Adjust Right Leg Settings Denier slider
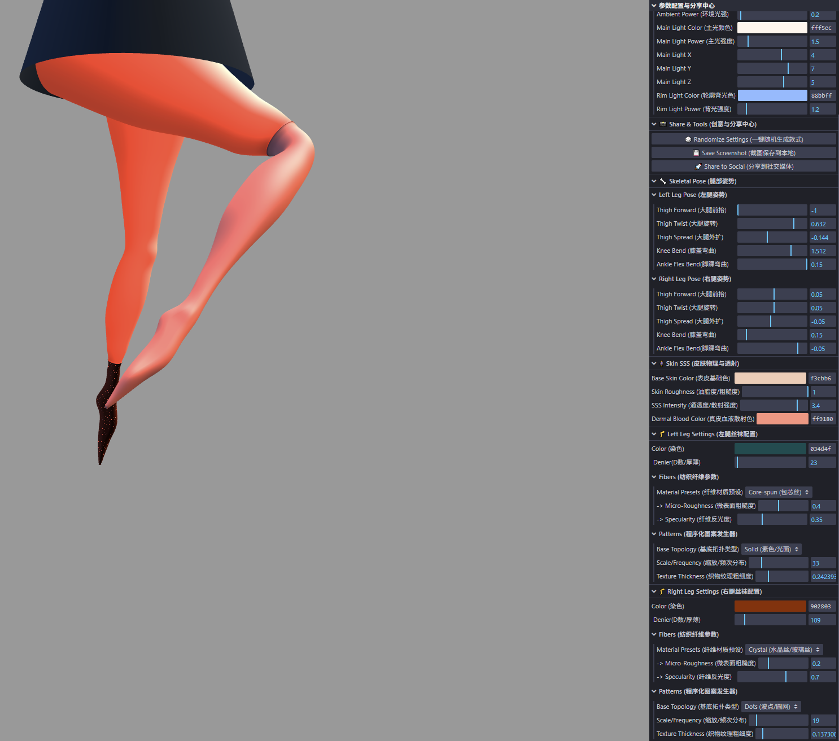This screenshot has width=839, height=741. tap(770, 620)
